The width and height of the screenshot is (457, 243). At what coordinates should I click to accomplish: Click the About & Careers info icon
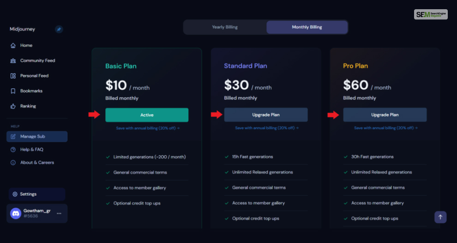point(13,163)
